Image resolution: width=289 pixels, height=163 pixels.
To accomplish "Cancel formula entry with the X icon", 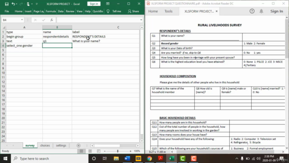I will tap(35, 20).
